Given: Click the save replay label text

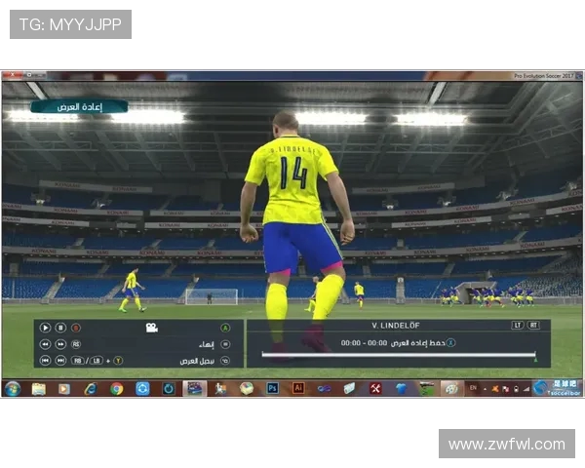Looking at the screenshot, I should click(x=418, y=342).
